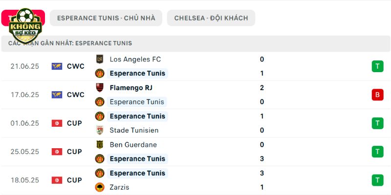Click the green T badge for Zarzis match
Viewport: 391px width, 195px height.
(377, 180)
